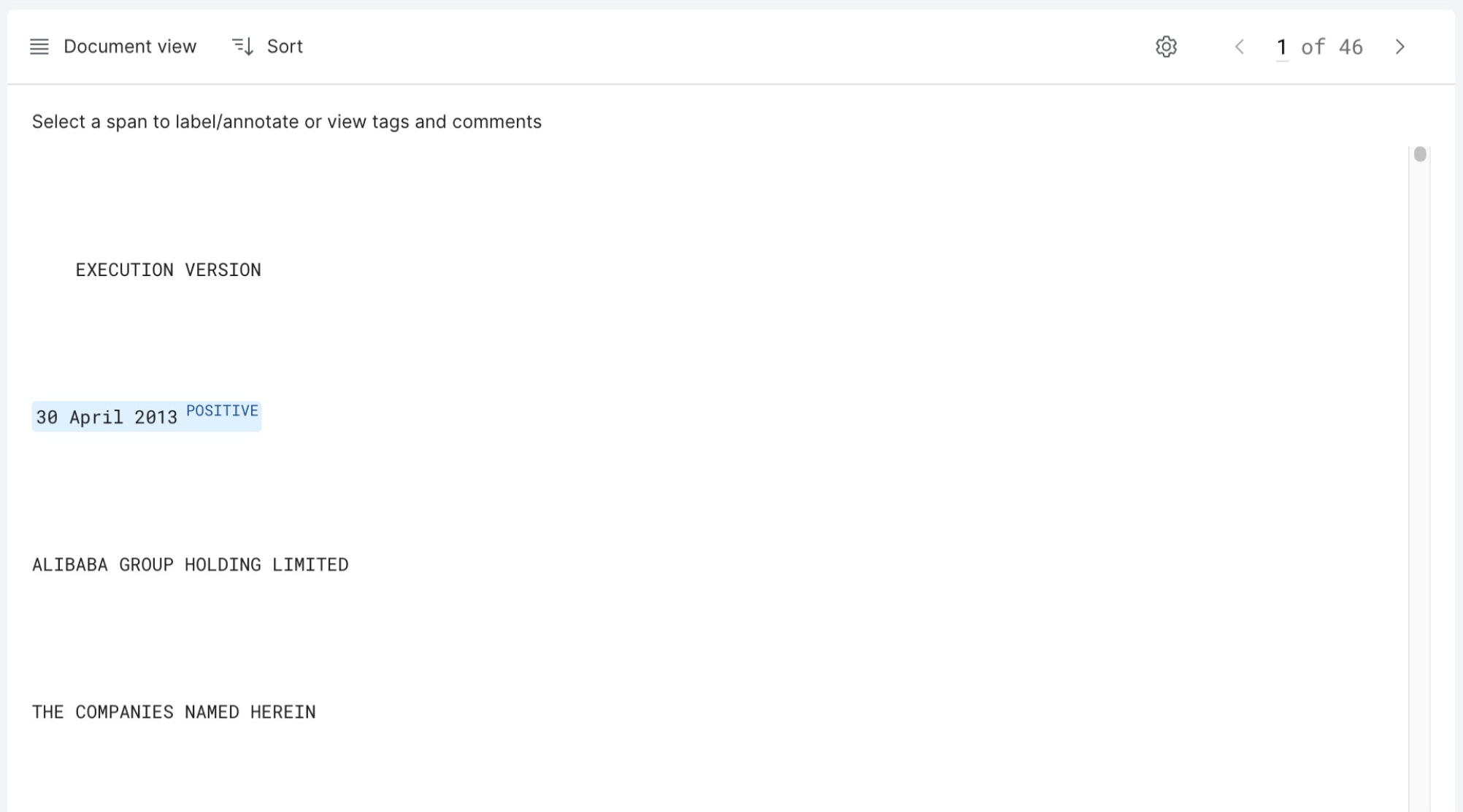
Task: Go to the previous document chevron
Action: pos(1239,47)
